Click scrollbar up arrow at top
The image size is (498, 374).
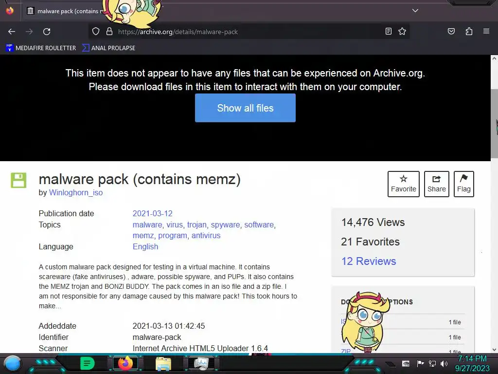[494, 58]
